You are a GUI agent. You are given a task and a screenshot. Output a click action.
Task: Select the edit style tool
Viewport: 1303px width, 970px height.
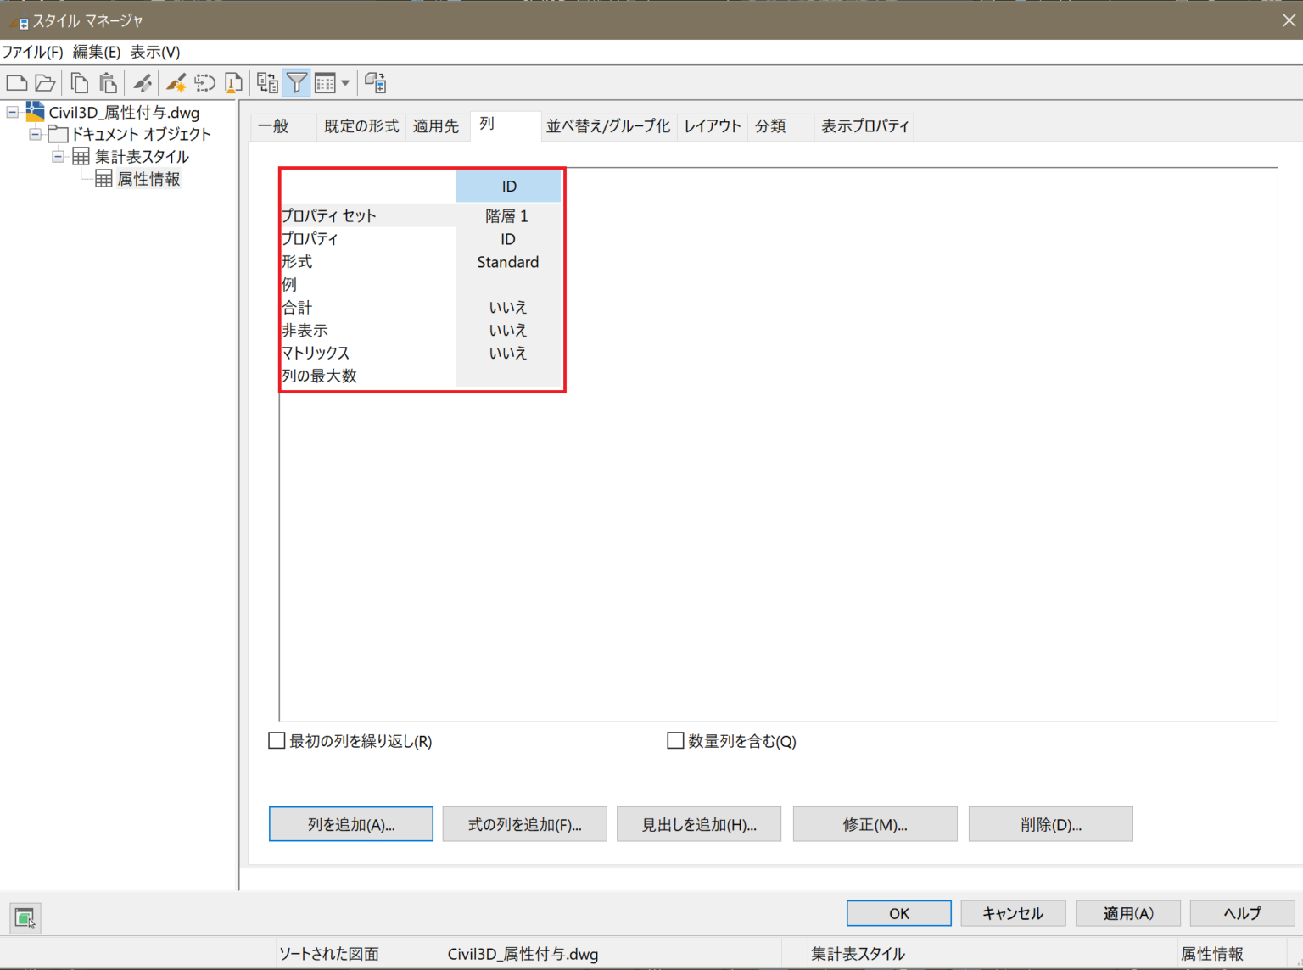142,82
